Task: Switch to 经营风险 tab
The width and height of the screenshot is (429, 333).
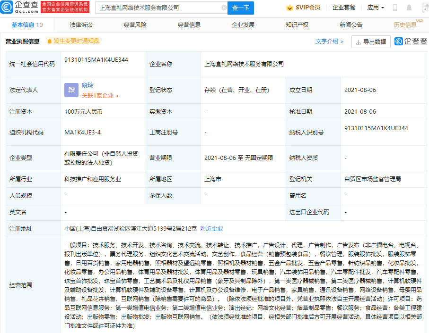Action: 135,25
